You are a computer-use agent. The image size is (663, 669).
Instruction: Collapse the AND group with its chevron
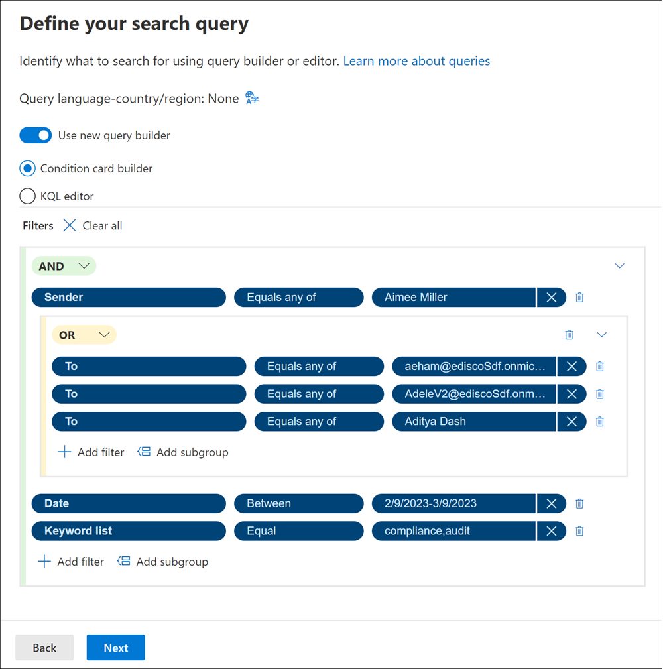(619, 265)
